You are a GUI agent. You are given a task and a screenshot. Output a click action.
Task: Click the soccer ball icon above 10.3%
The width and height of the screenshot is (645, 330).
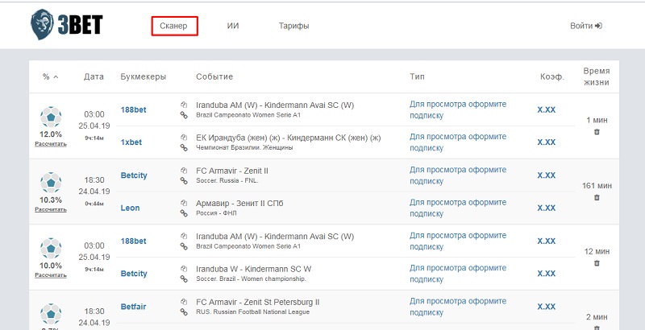pos(50,183)
